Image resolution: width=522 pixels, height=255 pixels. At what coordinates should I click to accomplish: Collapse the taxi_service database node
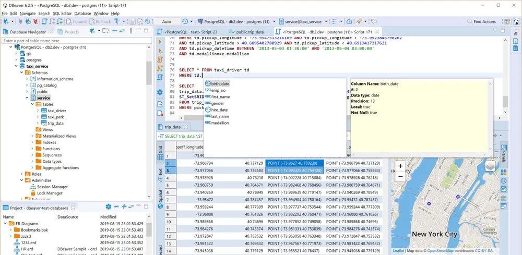pyautogui.click(x=16, y=66)
